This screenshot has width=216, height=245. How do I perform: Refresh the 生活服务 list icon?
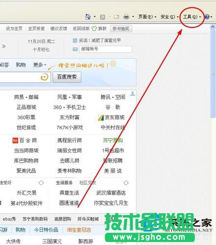(126, 183)
